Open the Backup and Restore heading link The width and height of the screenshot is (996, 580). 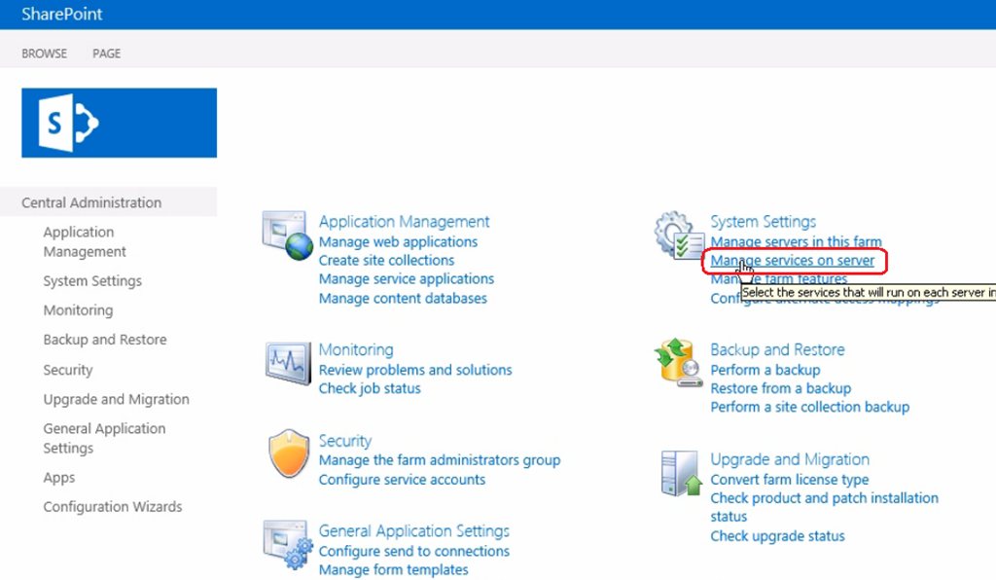(x=777, y=349)
